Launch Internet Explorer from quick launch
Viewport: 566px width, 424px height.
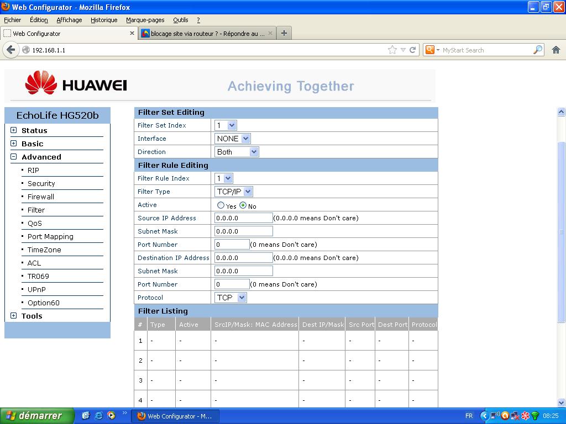(x=98, y=415)
